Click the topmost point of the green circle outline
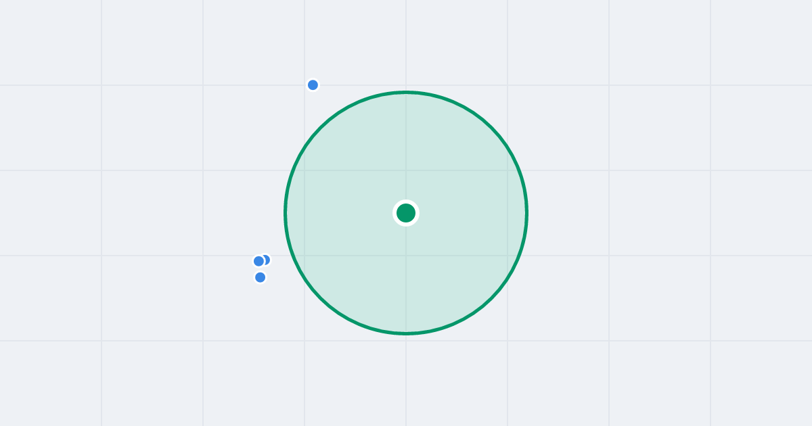Screen dimensions: 812x426 tap(406, 92)
